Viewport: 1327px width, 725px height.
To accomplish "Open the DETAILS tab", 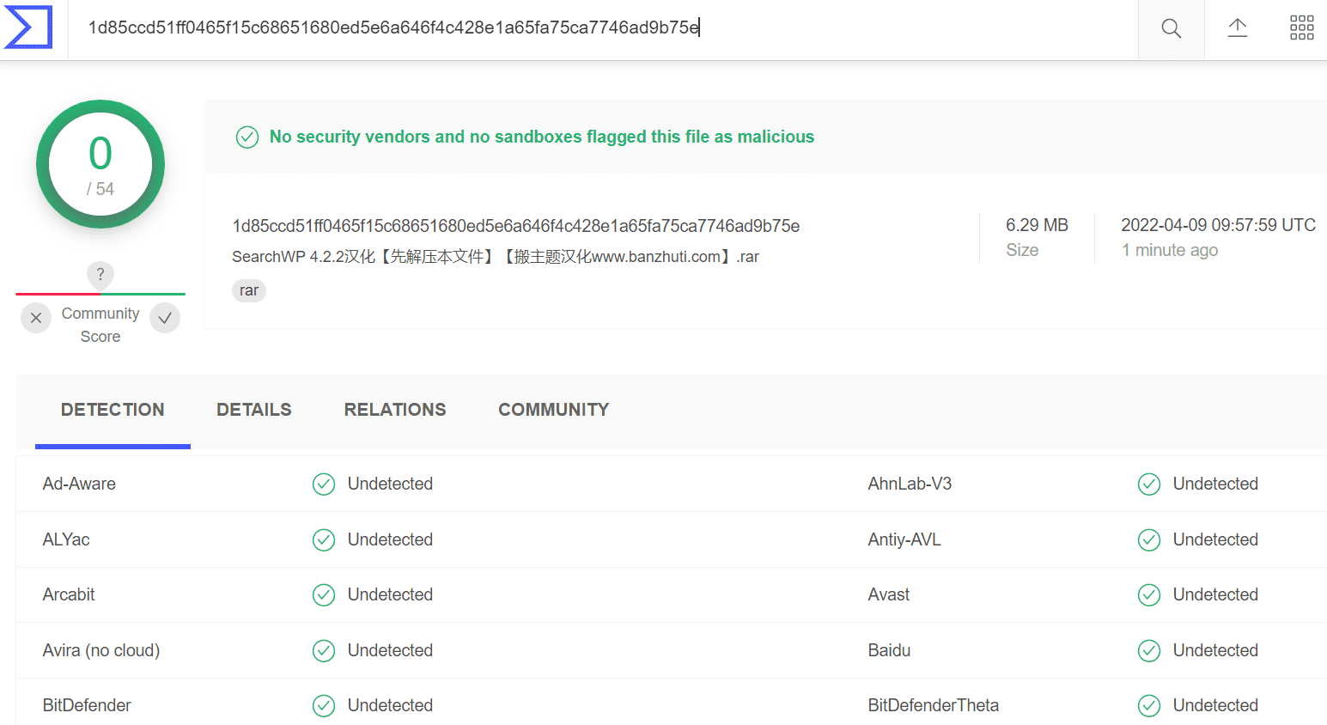I will pyautogui.click(x=254, y=411).
